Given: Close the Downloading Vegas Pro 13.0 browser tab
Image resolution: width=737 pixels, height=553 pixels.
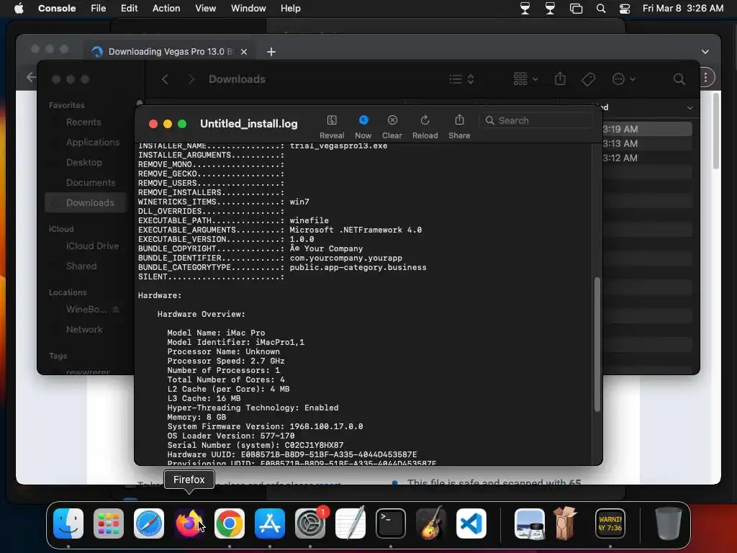Looking at the screenshot, I should [244, 52].
